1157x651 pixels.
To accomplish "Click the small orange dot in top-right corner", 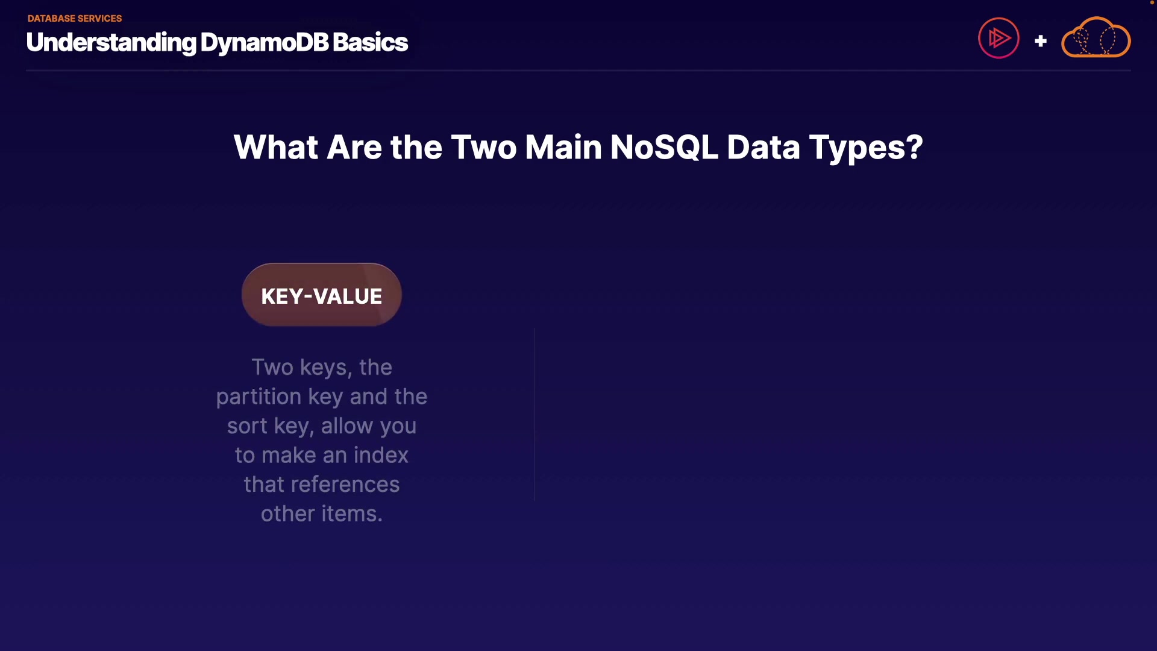I will [1152, 2].
